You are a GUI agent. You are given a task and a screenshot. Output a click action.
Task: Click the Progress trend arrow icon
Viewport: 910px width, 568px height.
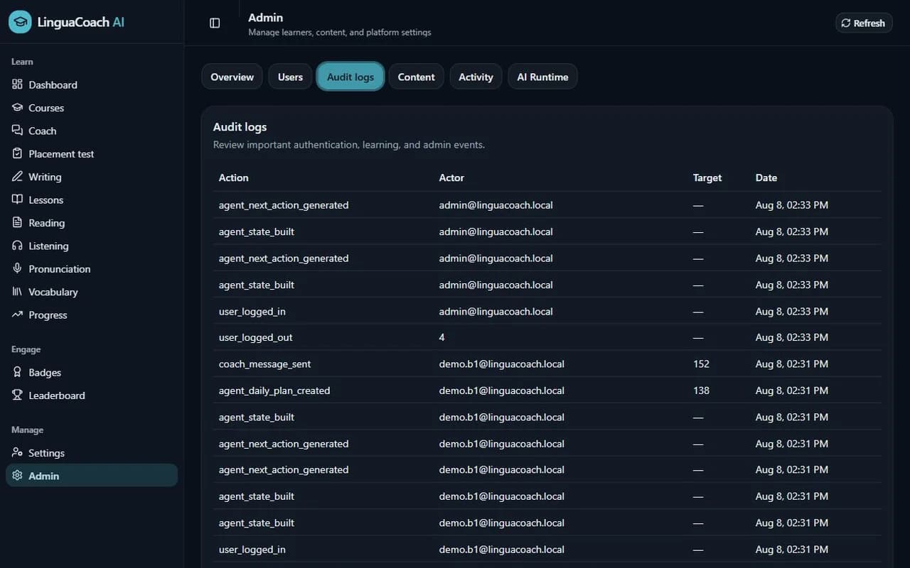(17, 315)
